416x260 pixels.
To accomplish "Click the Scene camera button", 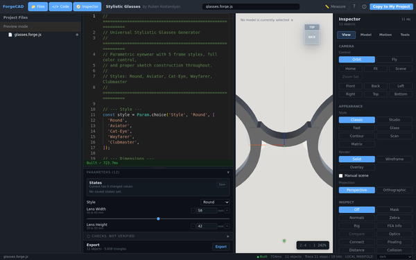I will click(x=401, y=69).
